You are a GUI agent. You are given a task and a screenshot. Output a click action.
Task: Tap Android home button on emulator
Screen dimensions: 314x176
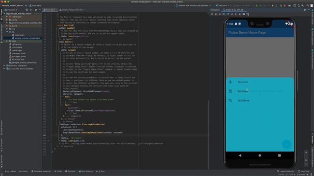[x=260, y=155]
